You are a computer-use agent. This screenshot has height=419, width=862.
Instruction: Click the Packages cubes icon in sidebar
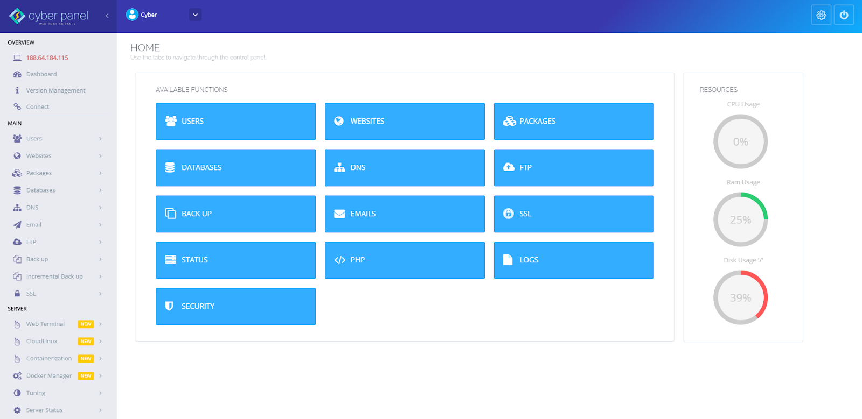17,173
